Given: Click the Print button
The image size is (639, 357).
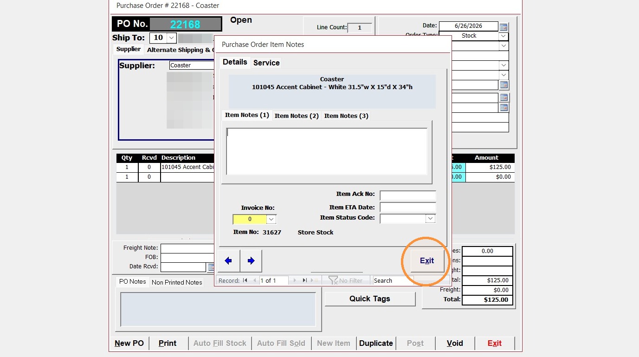Looking at the screenshot, I should 168,344.
